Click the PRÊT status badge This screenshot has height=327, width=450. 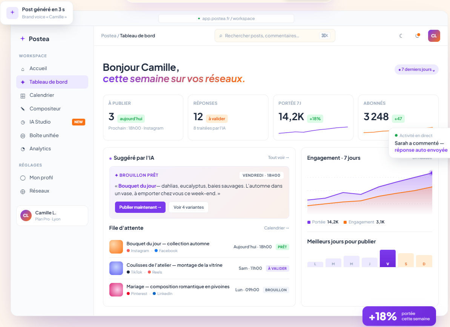(282, 247)
